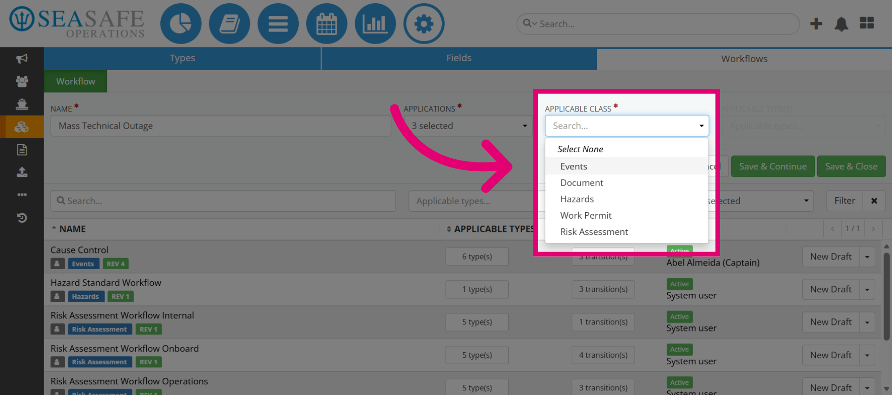Choose Document in the class list

[x=627, y=183]
